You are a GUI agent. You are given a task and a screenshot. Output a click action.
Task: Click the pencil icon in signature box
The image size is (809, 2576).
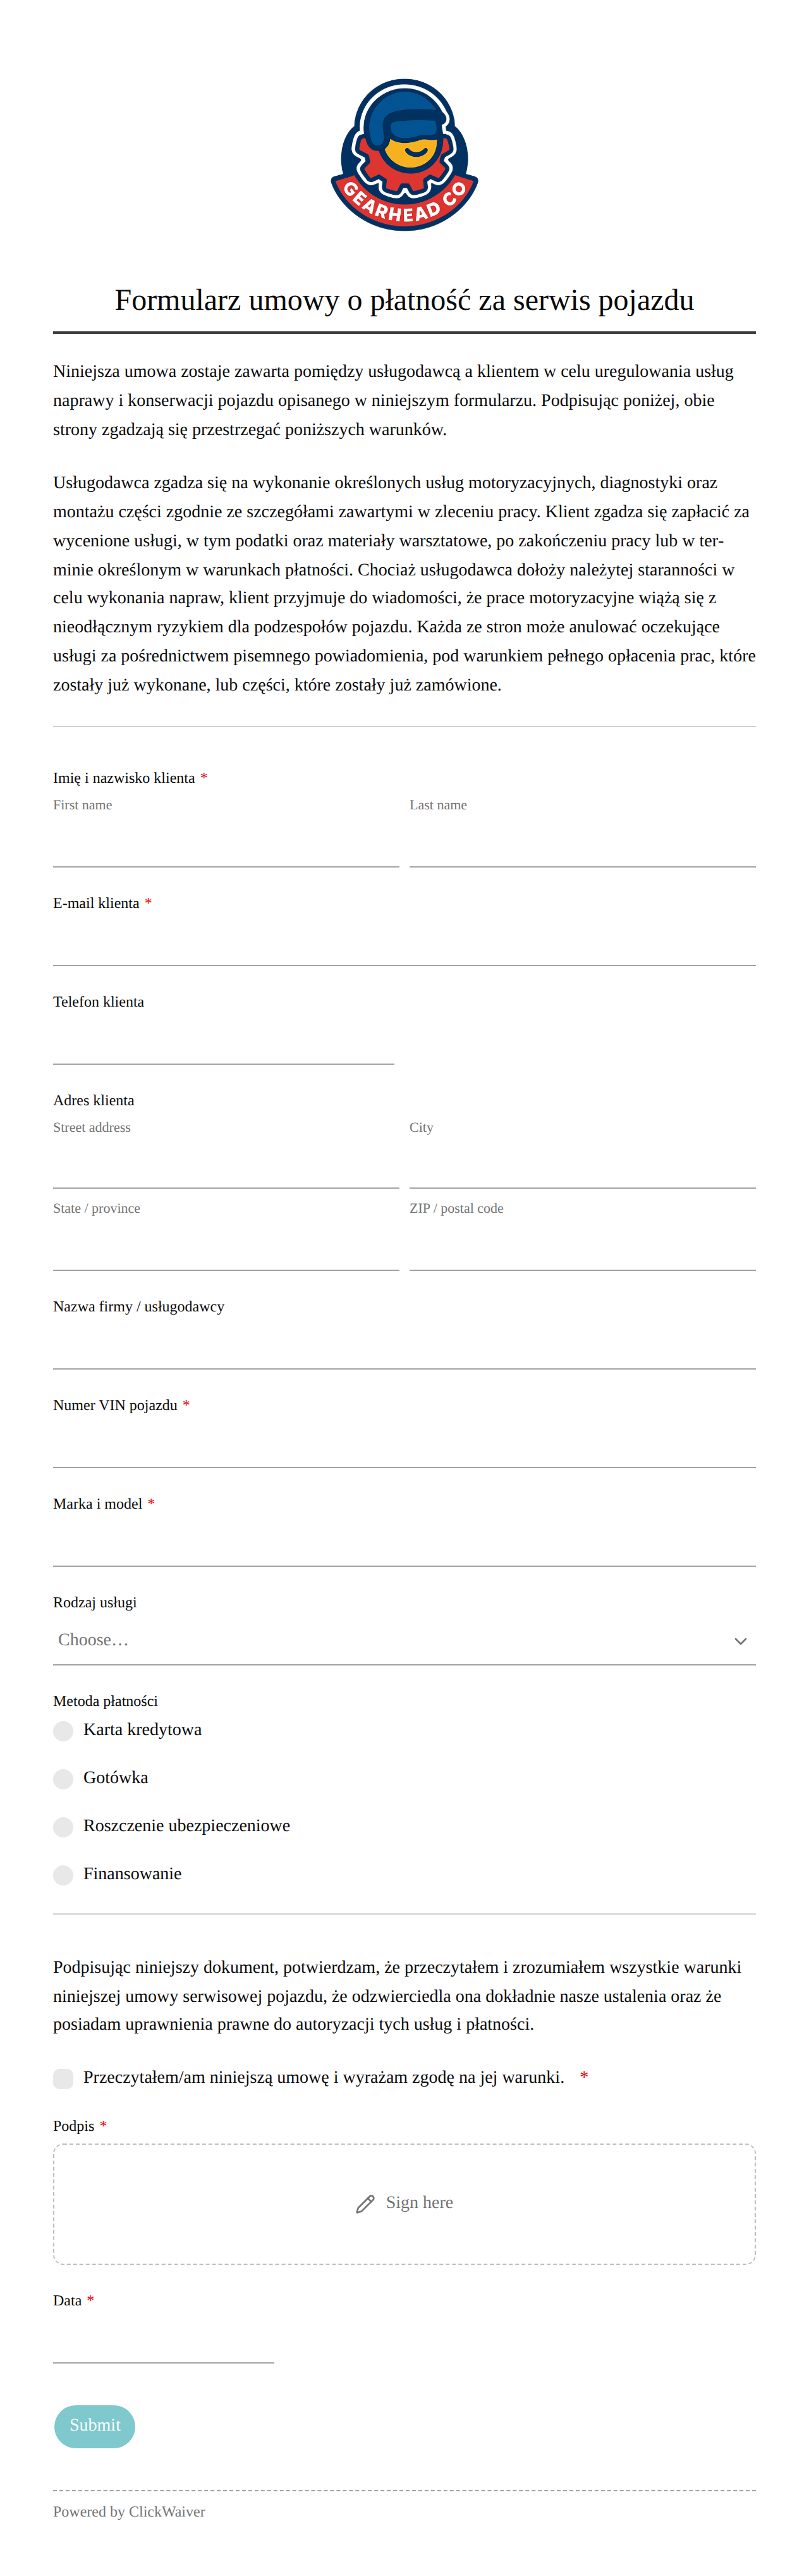click(x=365, y=2203)
